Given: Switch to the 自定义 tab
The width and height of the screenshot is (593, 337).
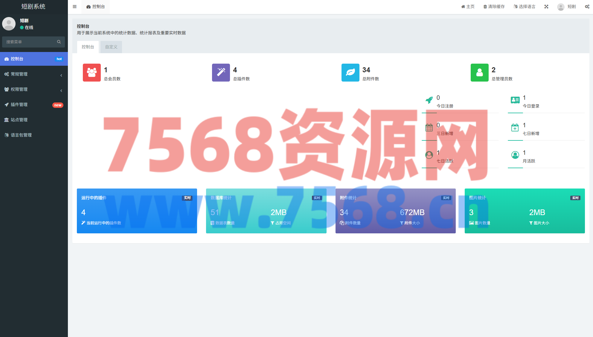Looking at the screenshot, I should click(x=111, y=47).
